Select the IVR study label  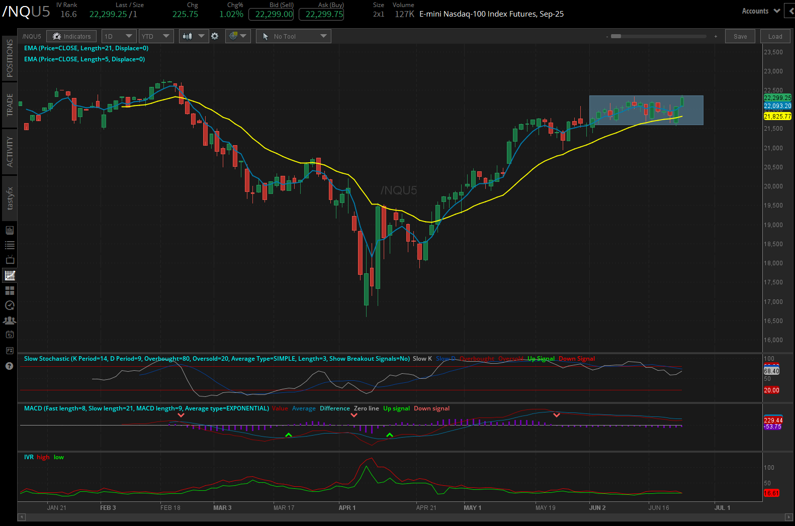pyautogui.click(x=29, y=457)
